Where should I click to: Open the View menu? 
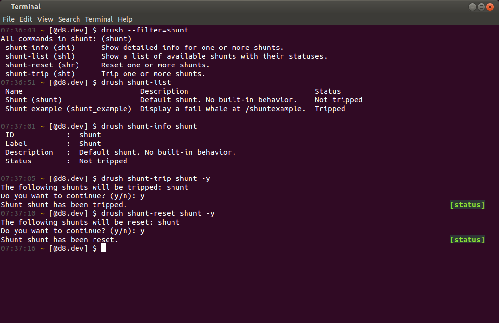pyautogui.click(x=45, y=19)
